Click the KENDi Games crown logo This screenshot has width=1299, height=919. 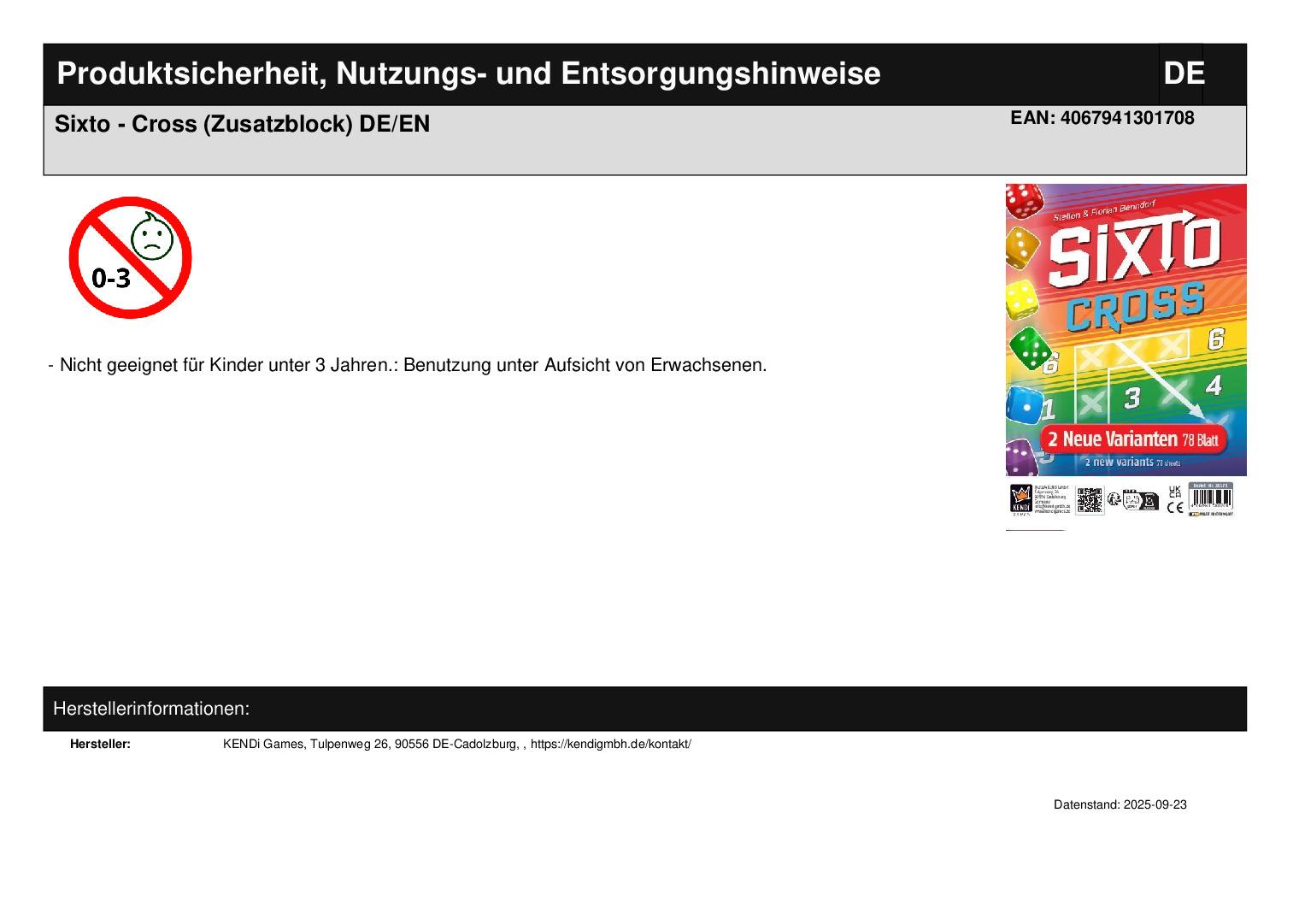coord(1020,499)
